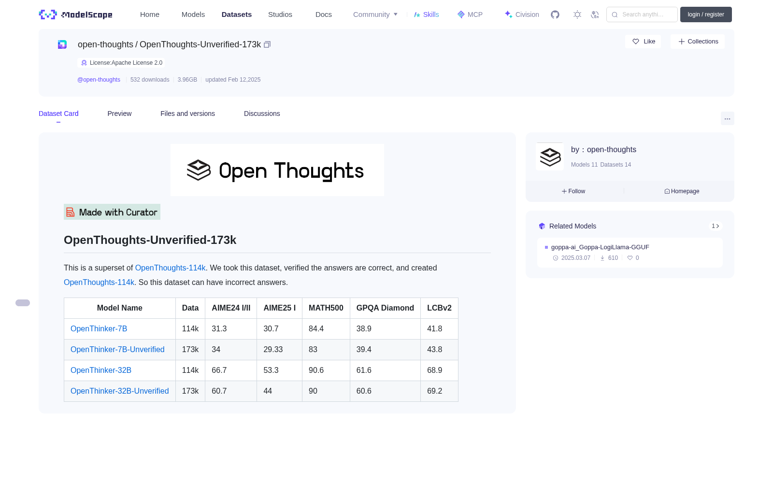Open the second OpenThoughts-114k link
Image resolution: width=773 pixels, height=483 pixels.
click(x=99, y=282)
